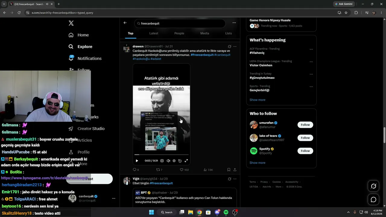The height and width of the screenshot is (217, 386).
Task: Open #güneştutulması trend options menu
Action: tap(311, 74)
